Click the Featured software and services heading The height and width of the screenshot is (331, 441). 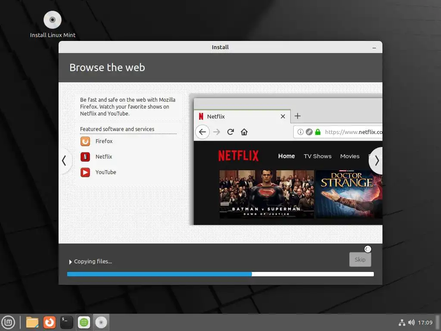pos(117,129)
